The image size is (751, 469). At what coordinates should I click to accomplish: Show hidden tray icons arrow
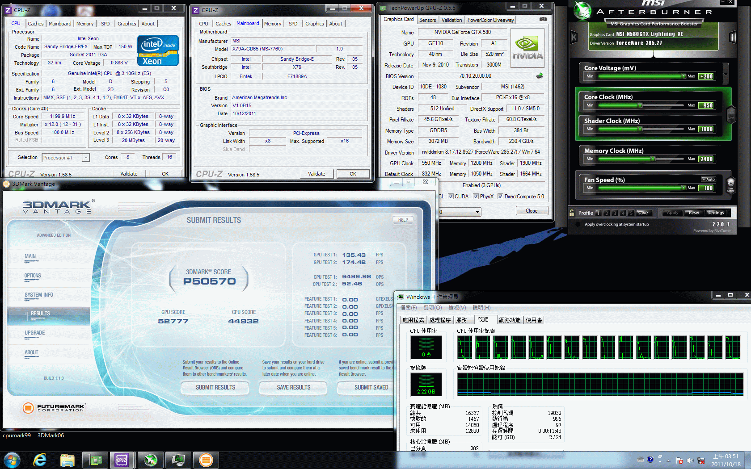click(x=669, y=461)
